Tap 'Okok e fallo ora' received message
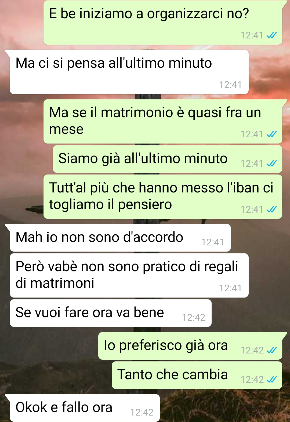 click(x=85, y=408)
